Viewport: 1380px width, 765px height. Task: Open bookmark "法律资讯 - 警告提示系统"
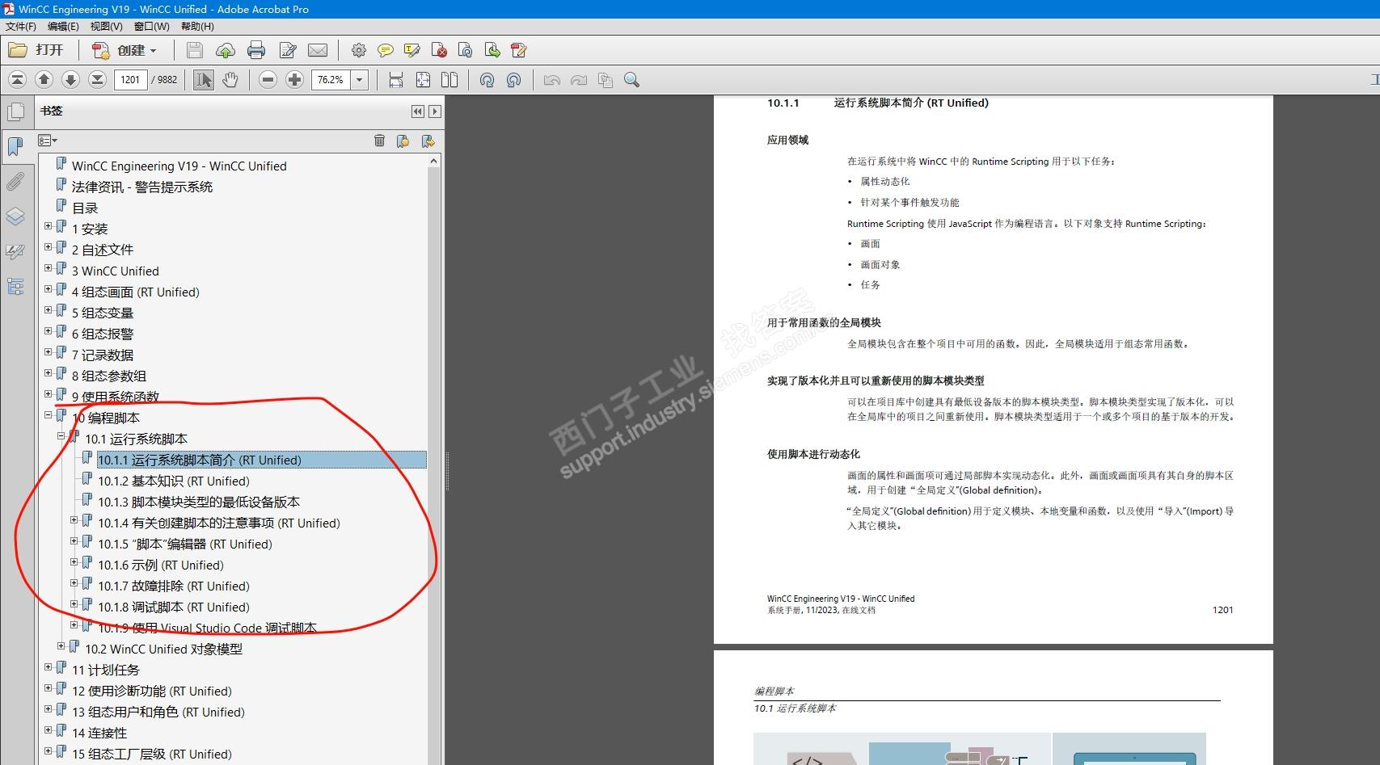pos(142,187)
